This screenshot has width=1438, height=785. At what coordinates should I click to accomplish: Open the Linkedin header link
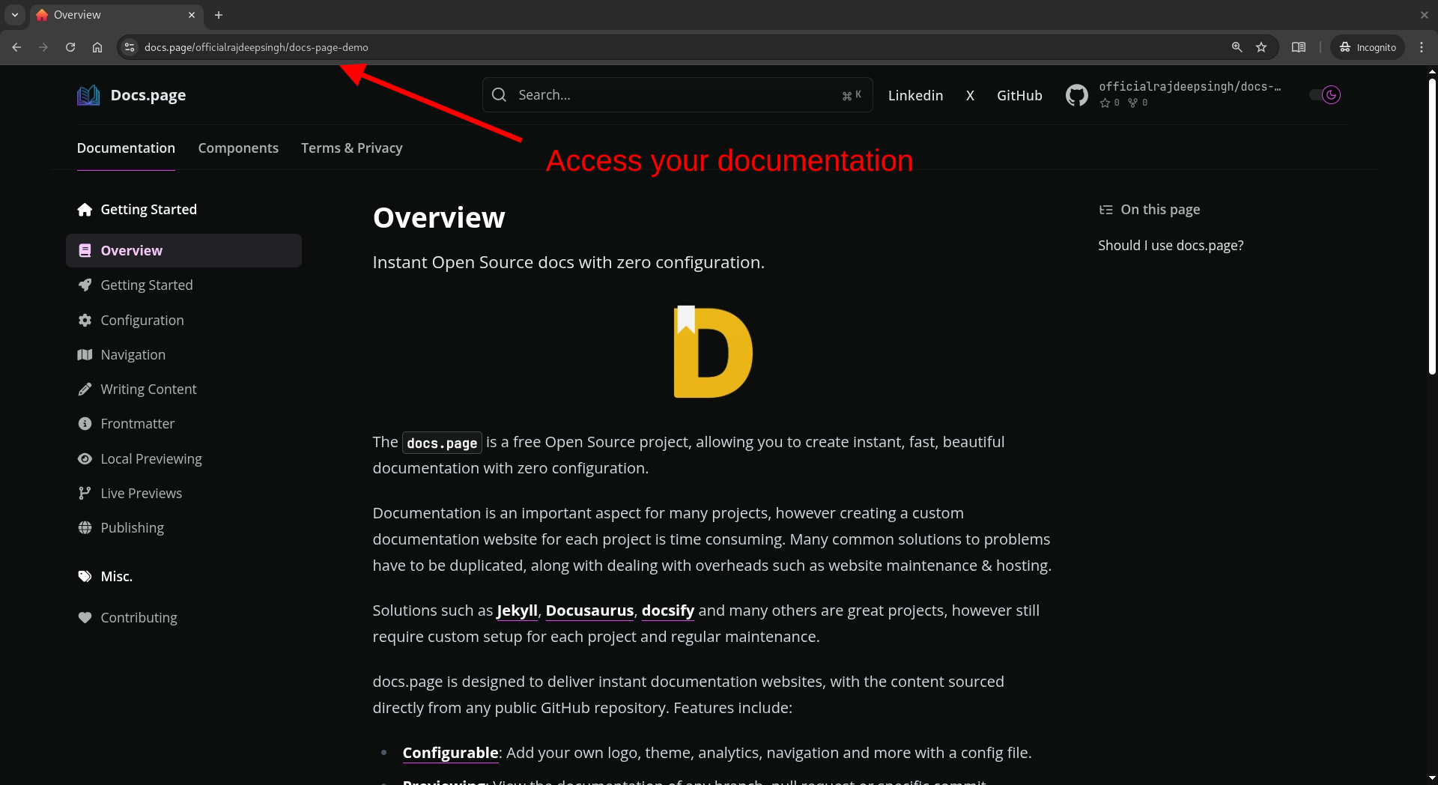915,95
